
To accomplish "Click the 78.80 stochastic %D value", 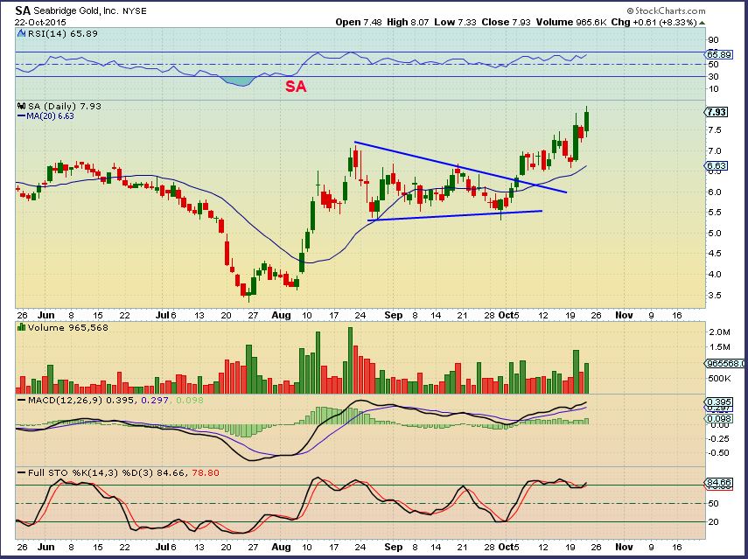I will click(x=206, y=473).
